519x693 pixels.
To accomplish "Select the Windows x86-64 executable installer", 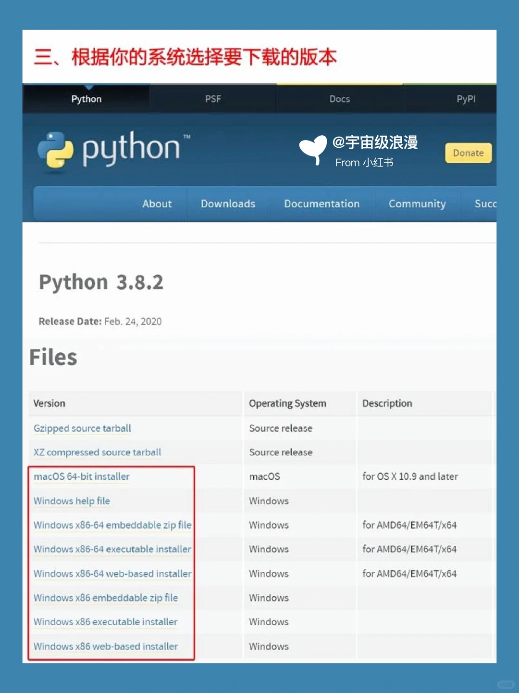I will 112,549.
